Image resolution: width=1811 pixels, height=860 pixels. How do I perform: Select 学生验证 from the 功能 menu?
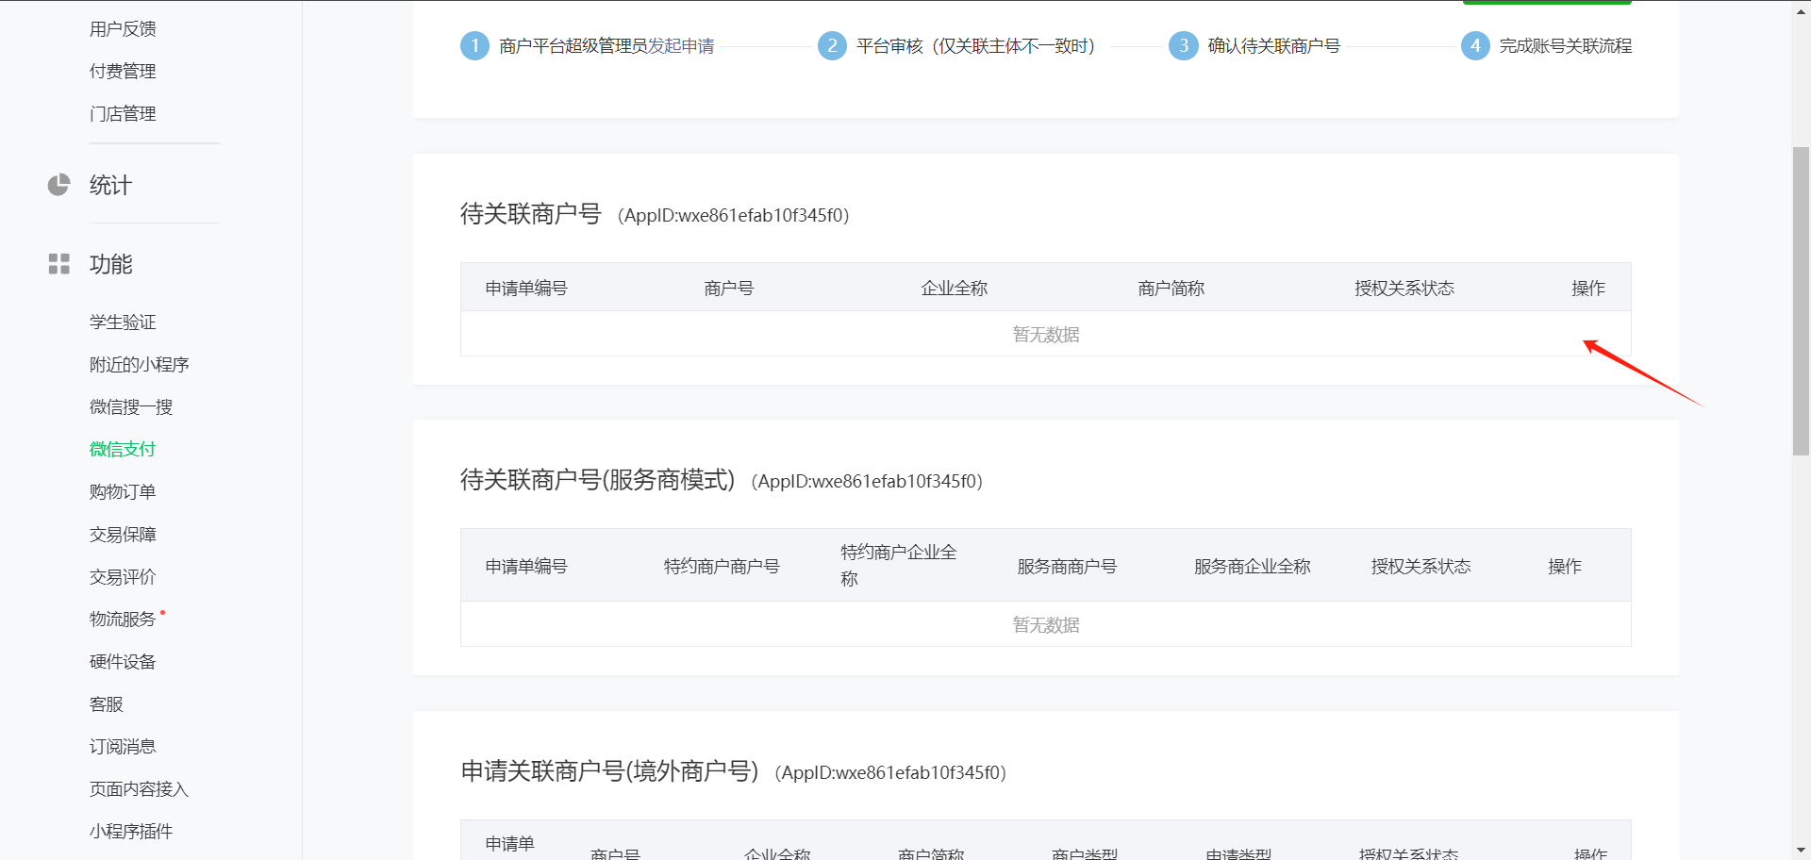click(123, 322)
